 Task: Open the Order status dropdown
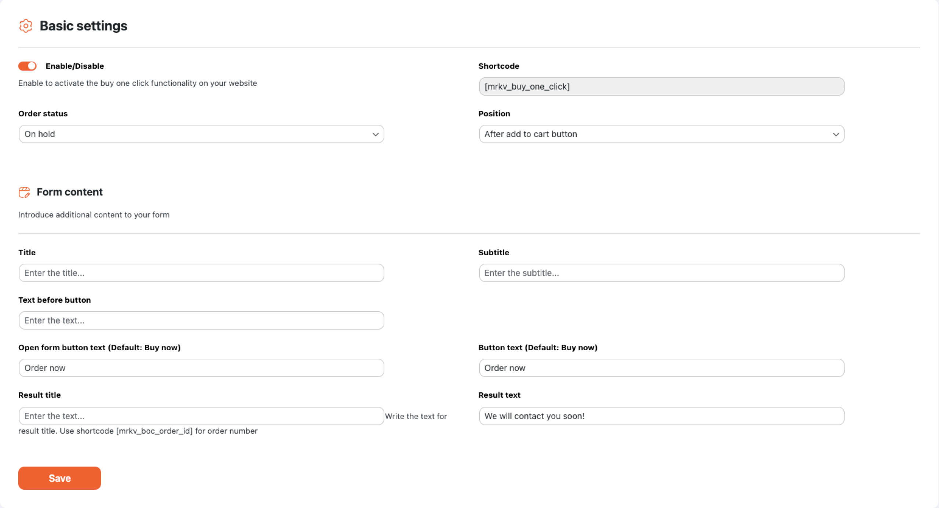tap(201, 134)
